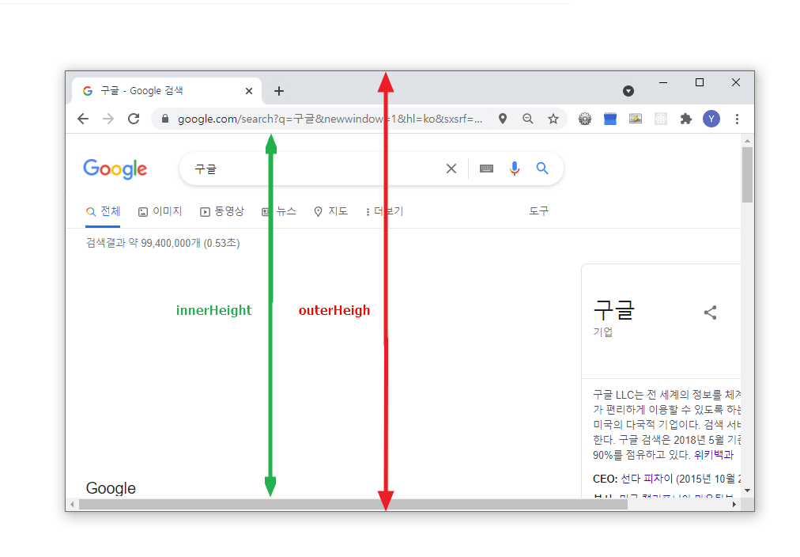
Task: Click the Google result heading text
Action: (111, 488)
